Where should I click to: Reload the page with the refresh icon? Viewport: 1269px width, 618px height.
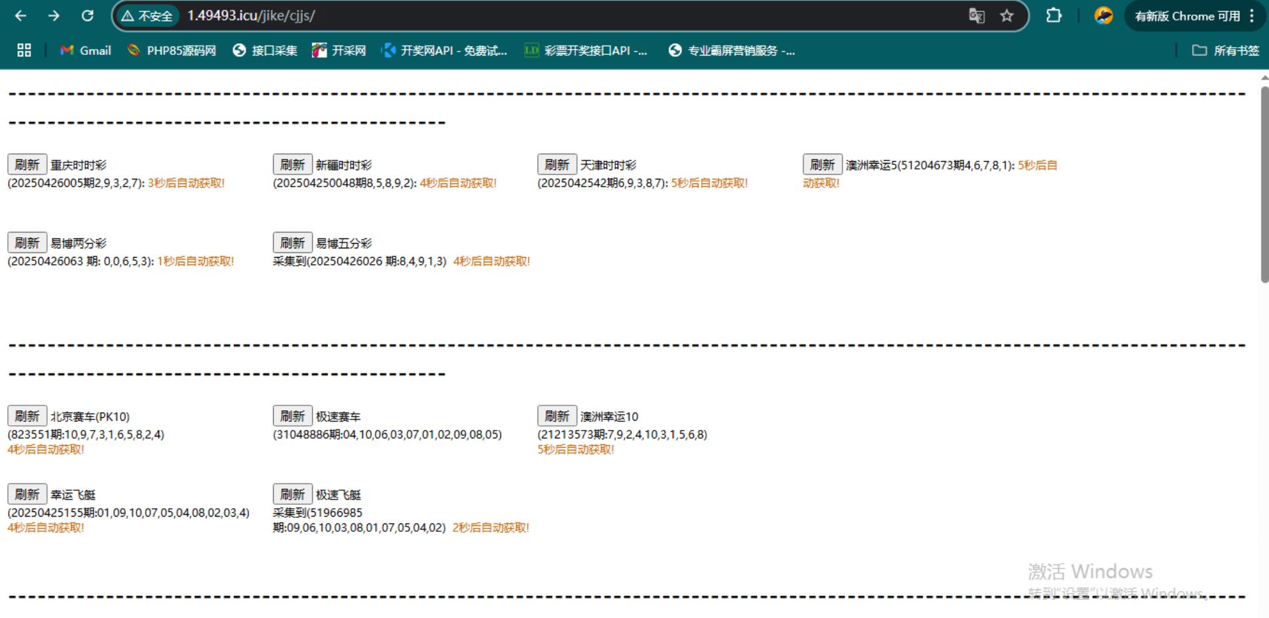point(87,16)
